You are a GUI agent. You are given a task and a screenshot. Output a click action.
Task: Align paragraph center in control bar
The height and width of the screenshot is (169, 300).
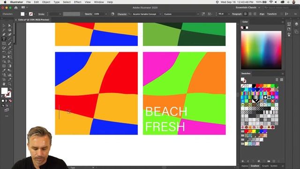click(x=250, y=14)
